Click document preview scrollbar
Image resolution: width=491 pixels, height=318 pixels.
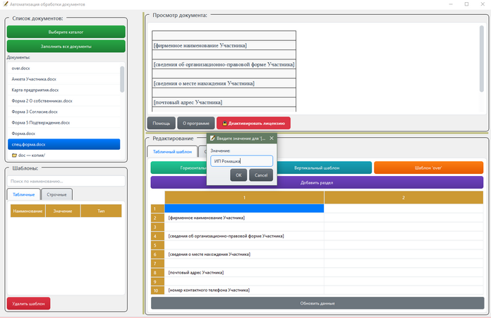[x=482, y=59]
